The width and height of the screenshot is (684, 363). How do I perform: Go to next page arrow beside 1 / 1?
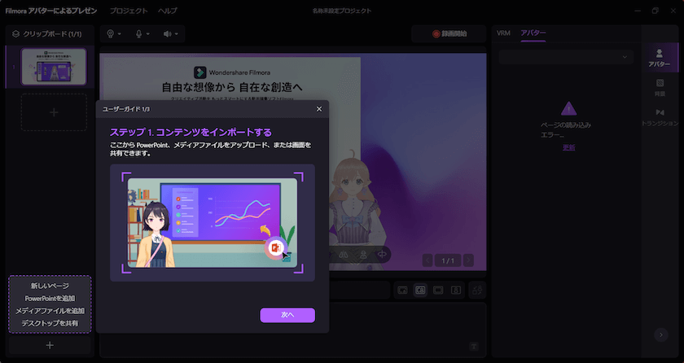pyautogui.click(x=467, y=260)
